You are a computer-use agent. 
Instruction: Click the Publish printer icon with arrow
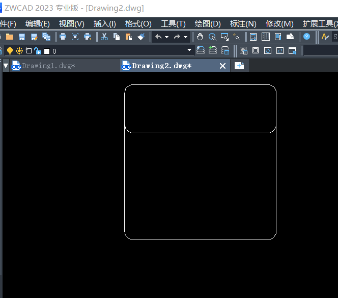(x=88, y=37)
